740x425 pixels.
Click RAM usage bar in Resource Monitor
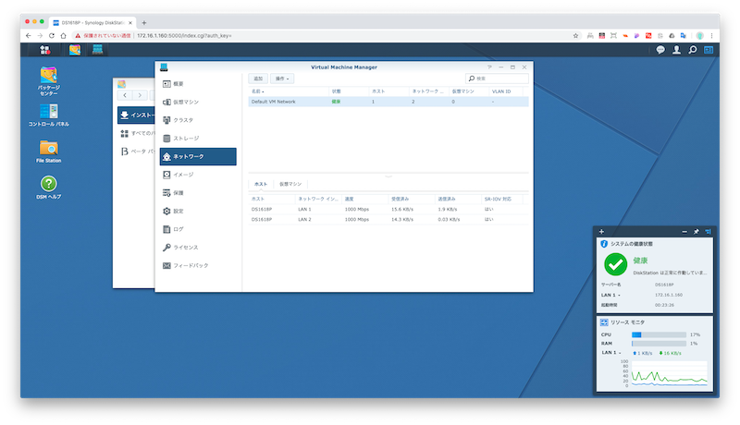659,344
